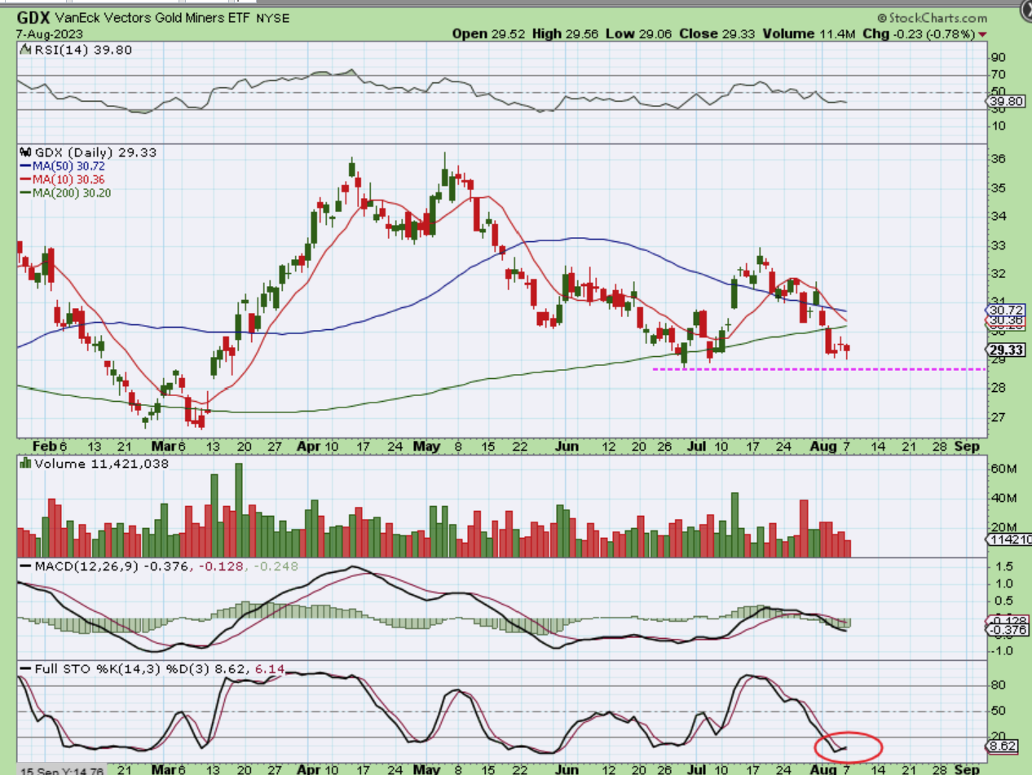1032x775 pixels.
Task: Click the 29.33 last-price tag on right axis
Action: pyautogui.click(x=1006, y=350)
